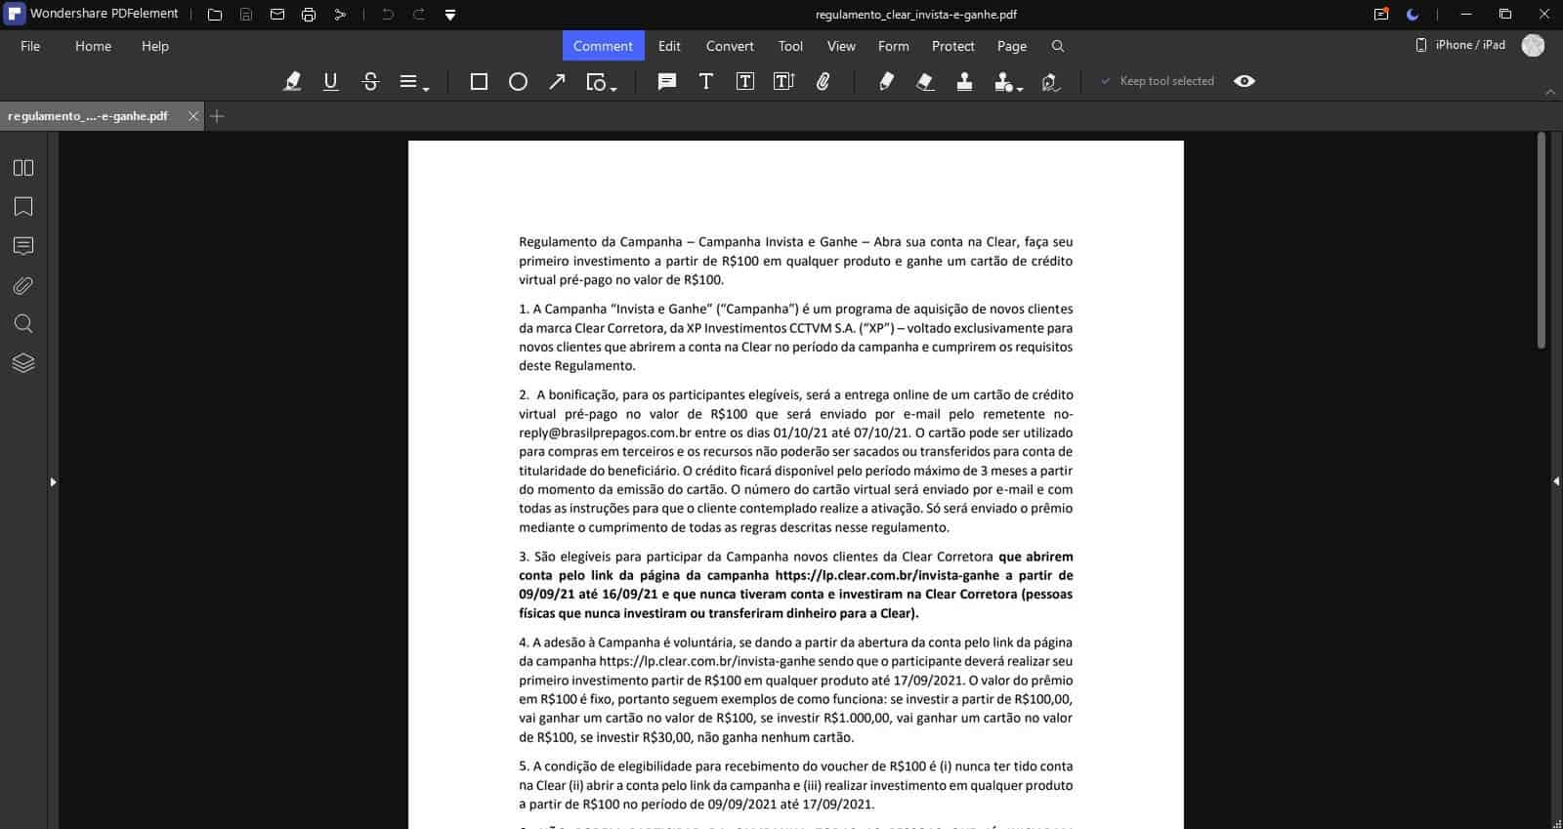Select the Oval shape tool
This screenshot has width=1563, height=829.
click(518, 81)
